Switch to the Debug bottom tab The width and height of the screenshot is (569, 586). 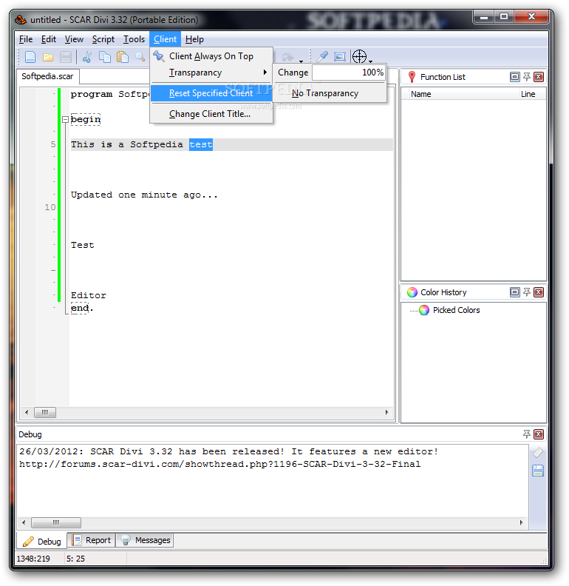(x=42, y=542)
